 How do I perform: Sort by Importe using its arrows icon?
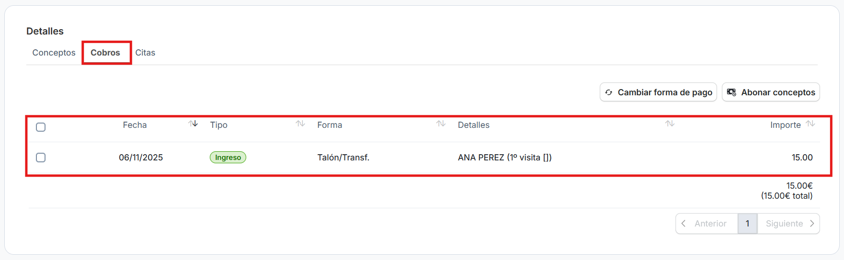click(x=810, y=124)
